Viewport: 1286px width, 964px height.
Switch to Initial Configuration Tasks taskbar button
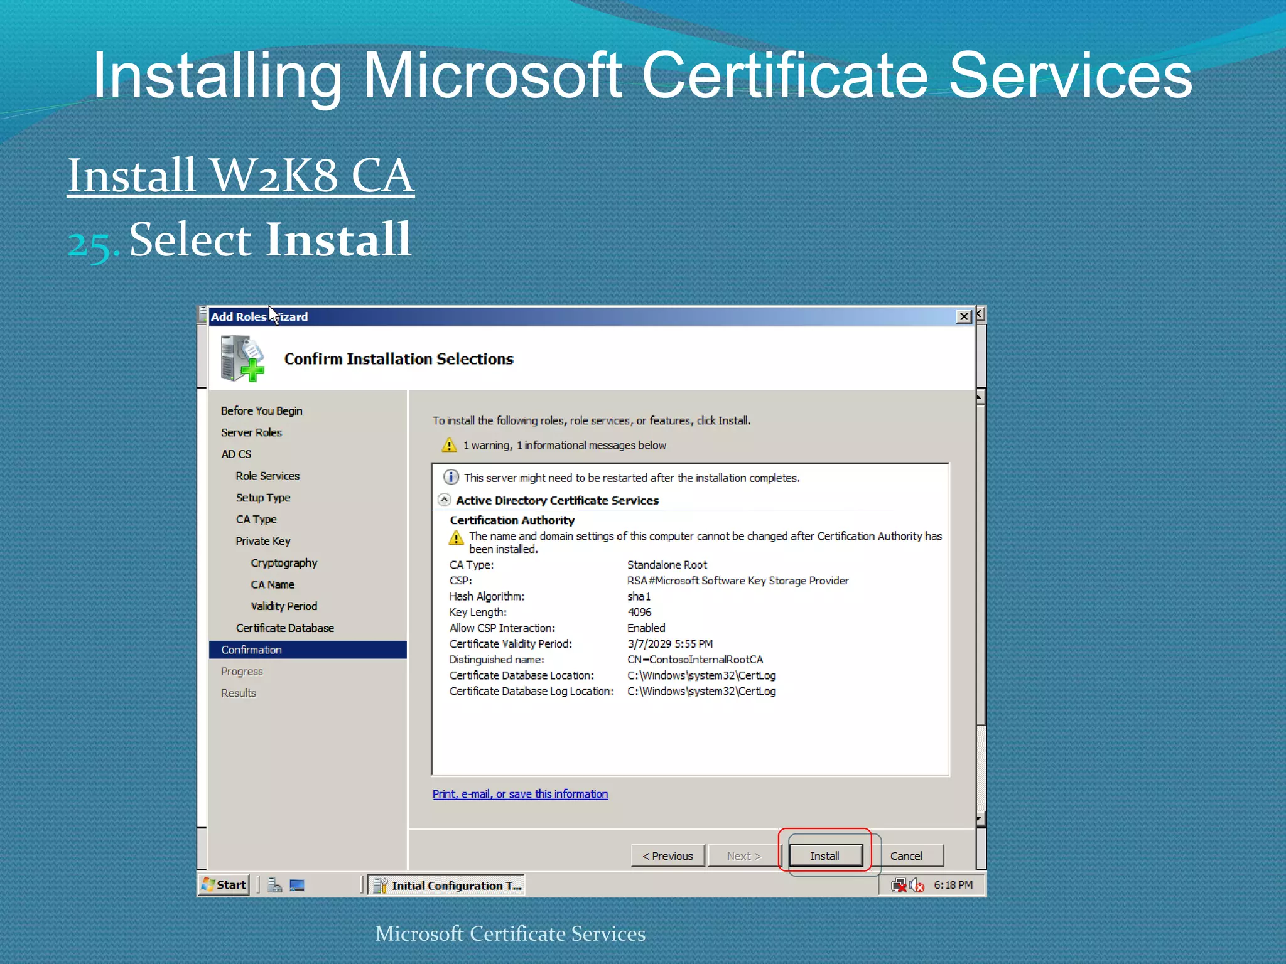pyautogui.click(x=446, y=885)
